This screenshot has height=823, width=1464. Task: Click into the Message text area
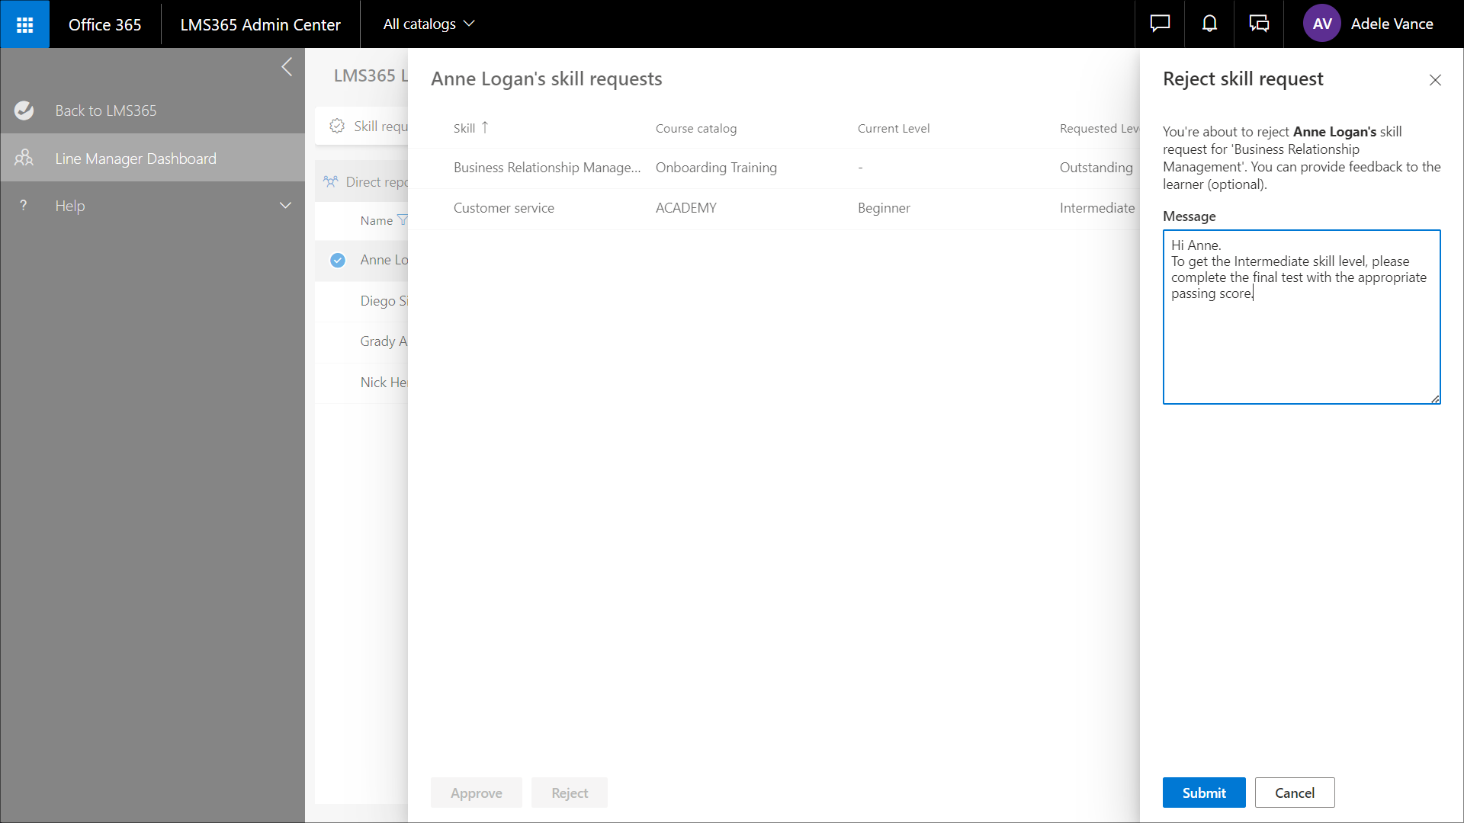coord(1301,343)
